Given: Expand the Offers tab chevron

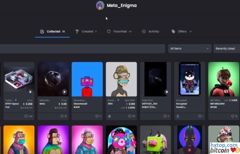Looking at the screenshot, I should pos(190,32).
